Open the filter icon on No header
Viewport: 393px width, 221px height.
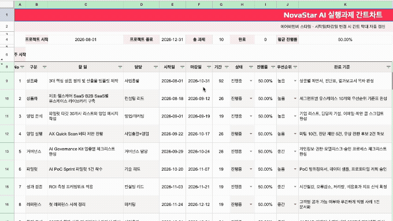point(23,67)
